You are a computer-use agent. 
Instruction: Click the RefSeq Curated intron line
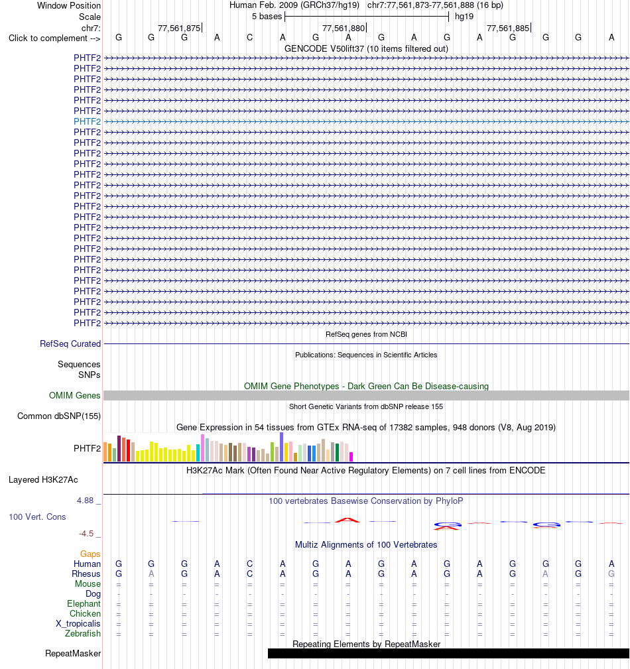click(367, 344)
